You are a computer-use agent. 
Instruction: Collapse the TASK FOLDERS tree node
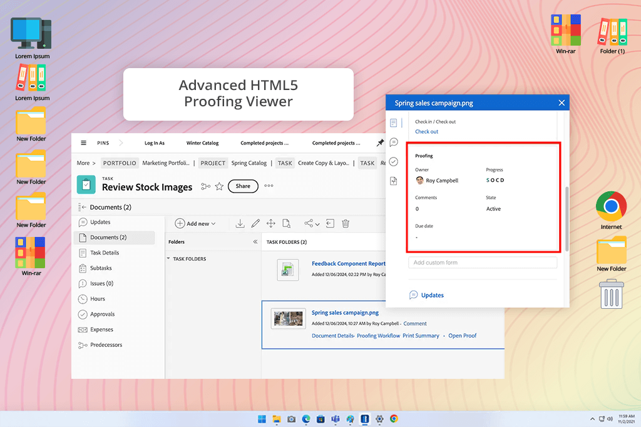click(168, 258)
